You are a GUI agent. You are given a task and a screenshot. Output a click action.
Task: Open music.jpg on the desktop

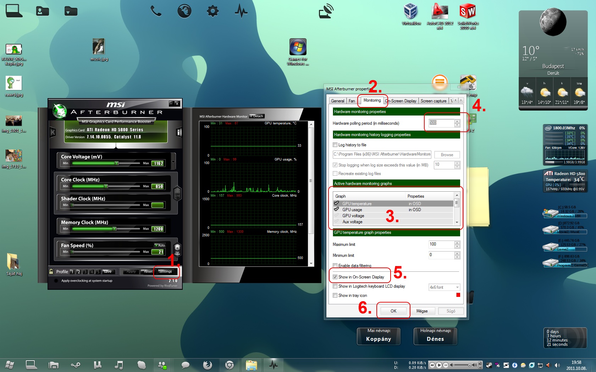pyautogui.click(x=99, y=50)
